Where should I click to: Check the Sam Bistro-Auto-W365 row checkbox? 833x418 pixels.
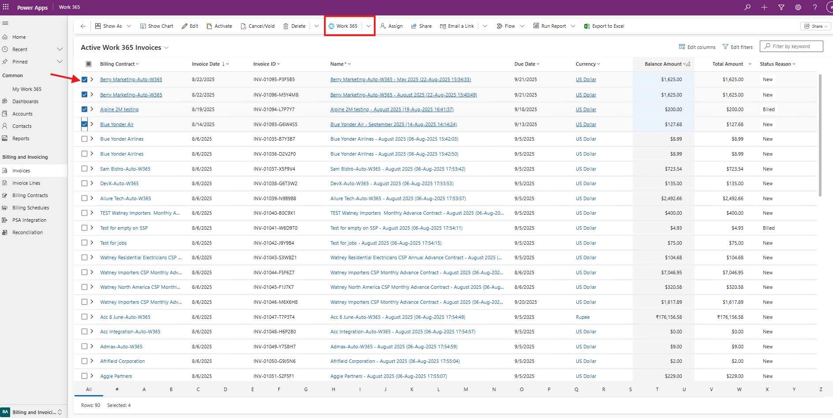[85, 168]
